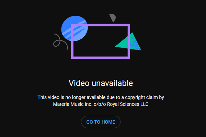Screen dimensions: 206x137
Task: Click the purple frame's left border over circle
Action: (72, 33)
